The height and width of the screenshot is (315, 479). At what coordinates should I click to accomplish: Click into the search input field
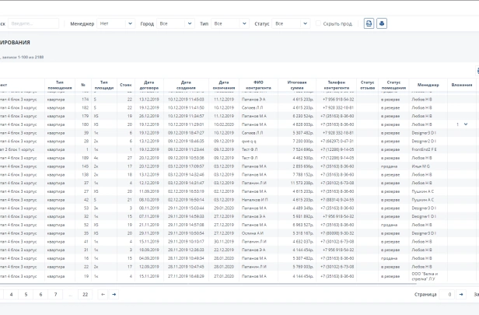pyautogui.click(x=34, y=23)
